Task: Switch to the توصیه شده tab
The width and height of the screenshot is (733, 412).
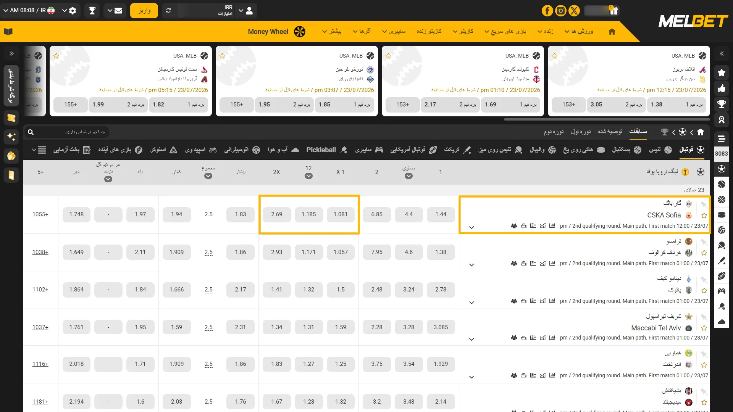Action: tap(610, 132)
